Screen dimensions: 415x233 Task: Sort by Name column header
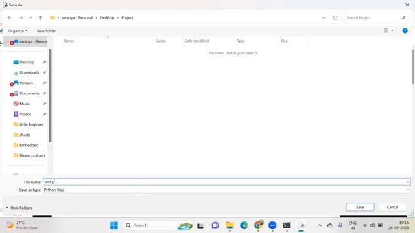(69, 41)
